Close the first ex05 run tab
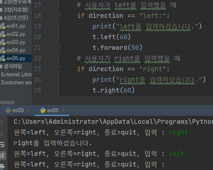213x170 pixels. (x=28, y=111)
